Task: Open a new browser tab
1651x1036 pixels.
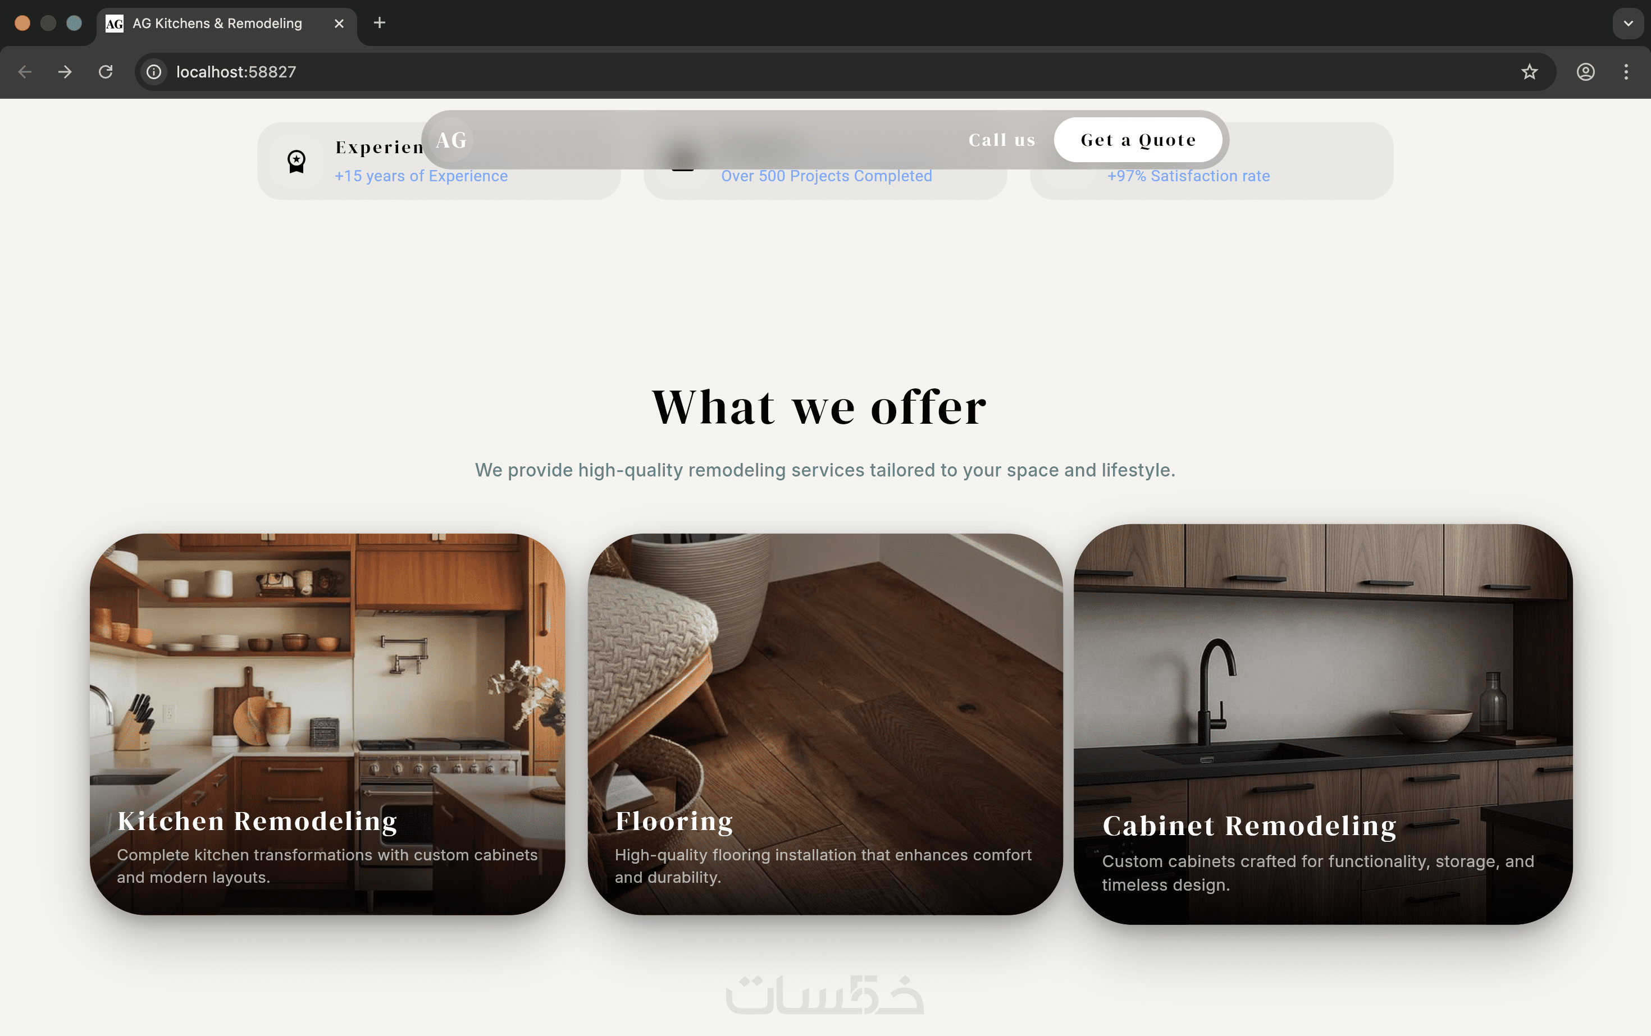Action: [379, 24]
